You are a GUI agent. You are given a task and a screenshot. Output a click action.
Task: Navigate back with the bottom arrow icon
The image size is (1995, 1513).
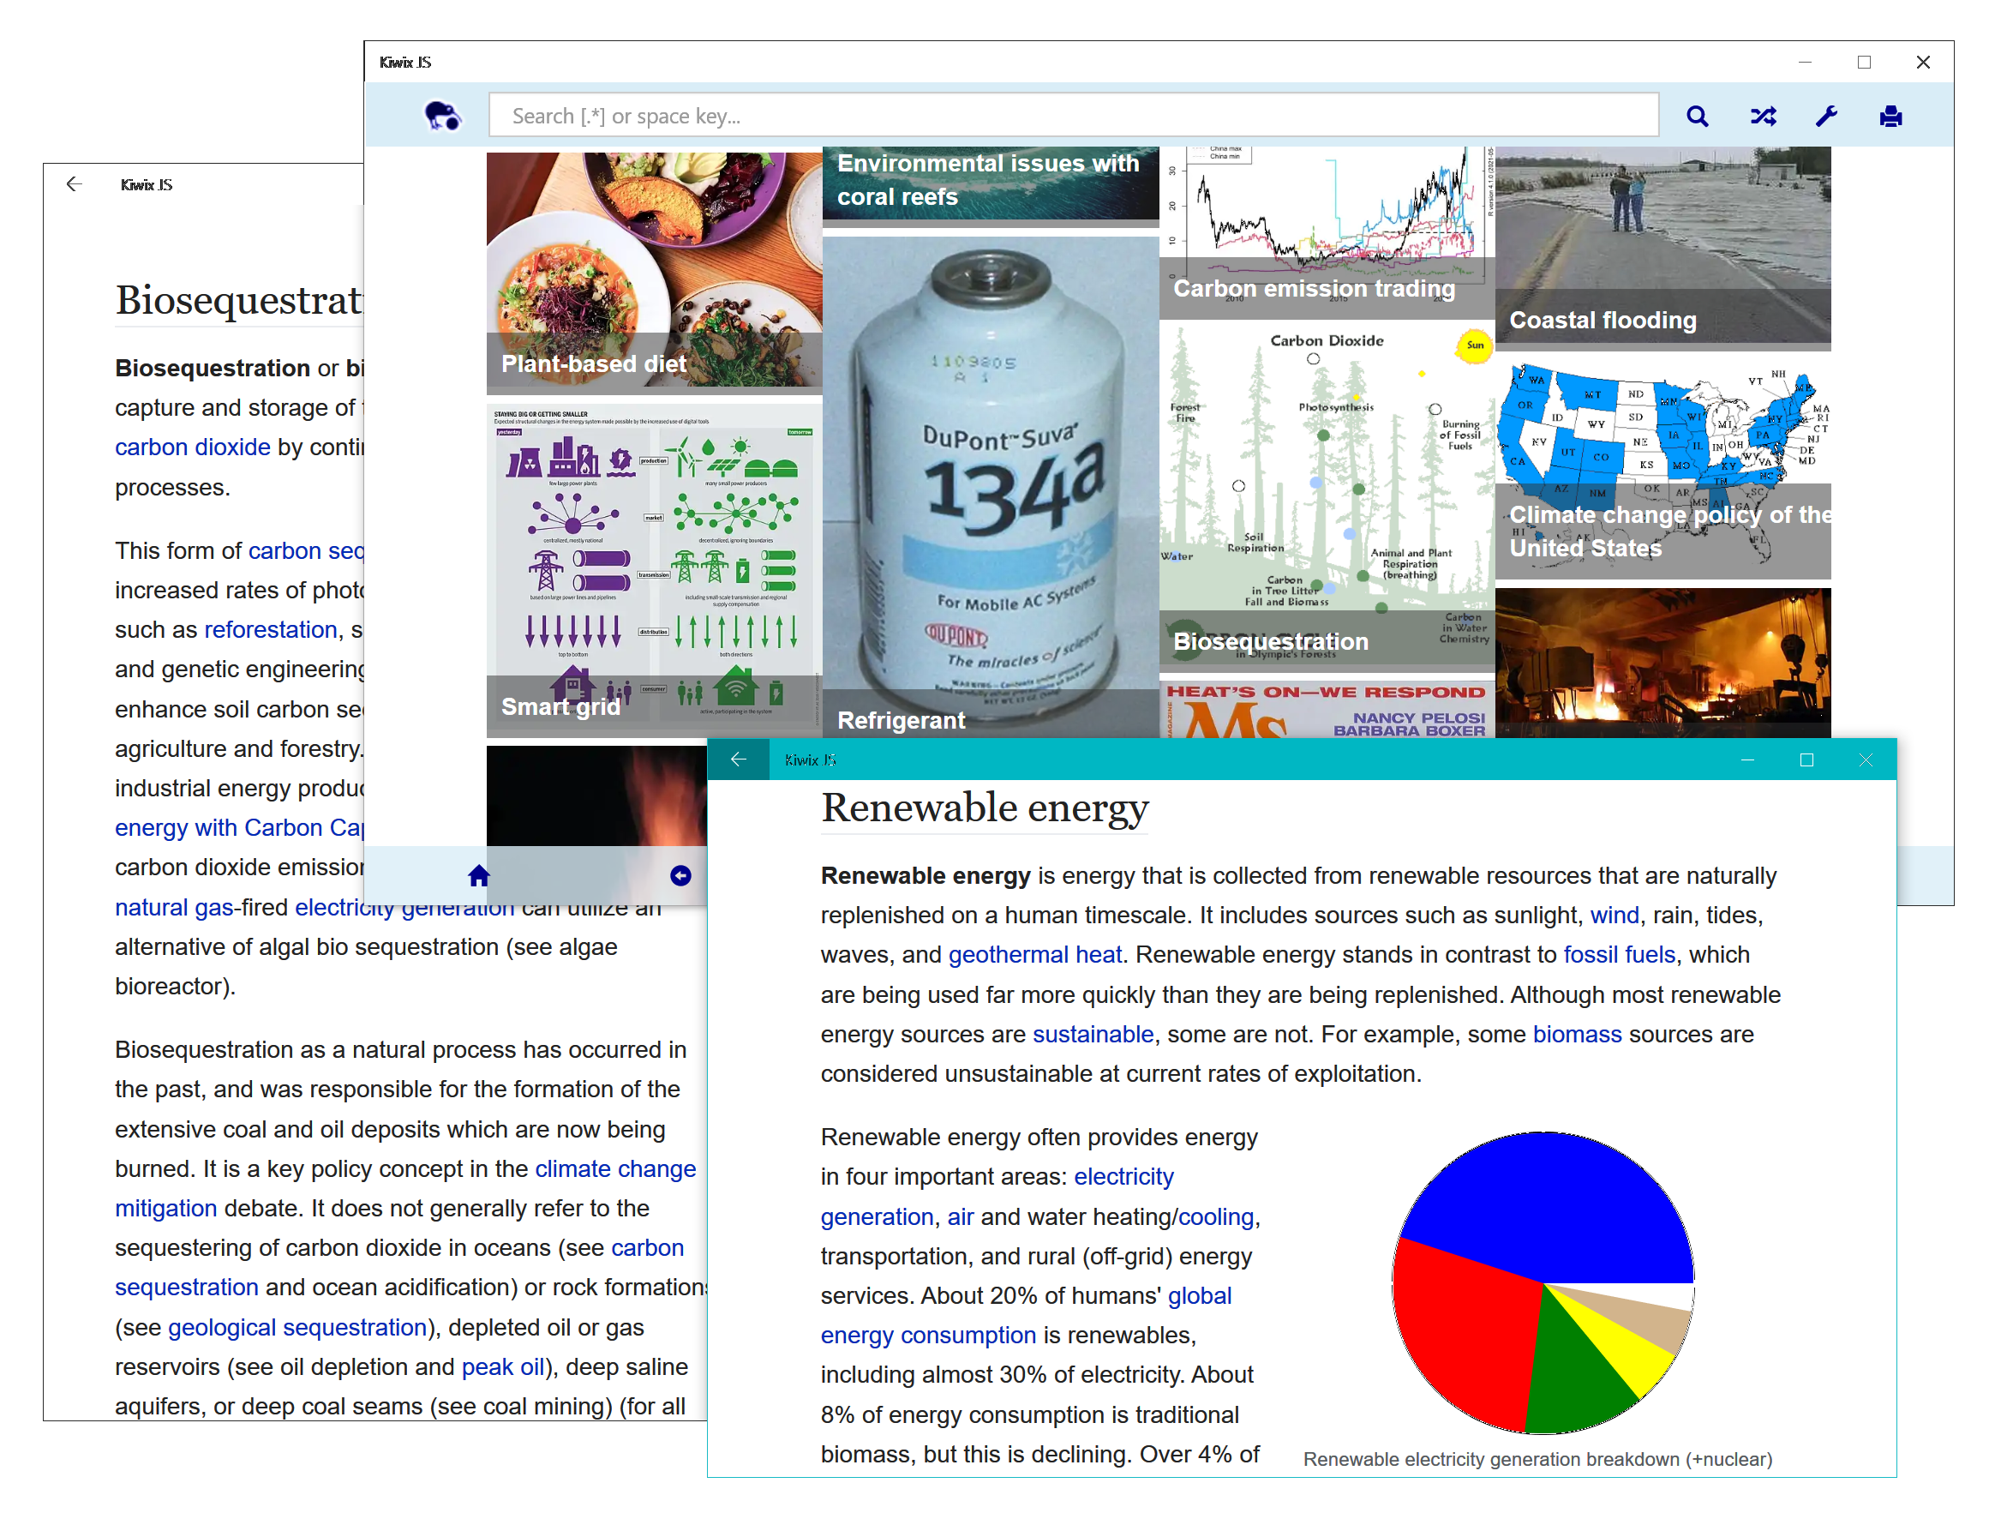pyautogui.click(x=681, y=874)
